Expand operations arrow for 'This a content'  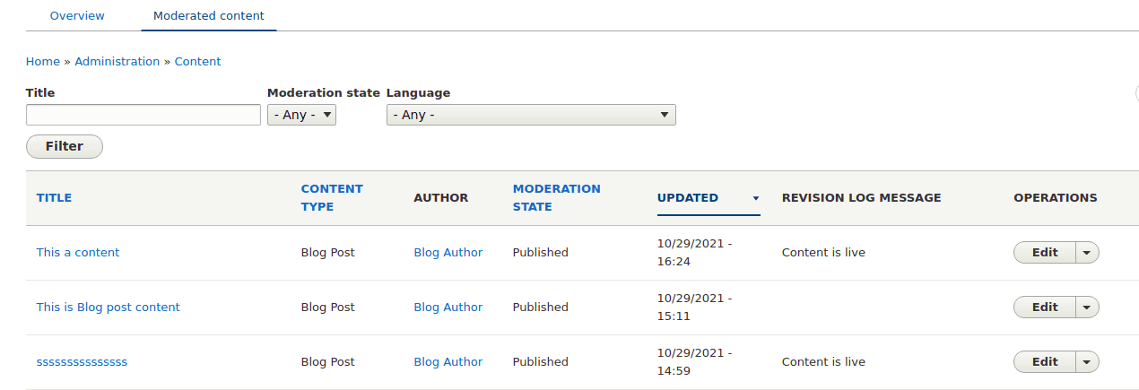[x=1086, y=253]
